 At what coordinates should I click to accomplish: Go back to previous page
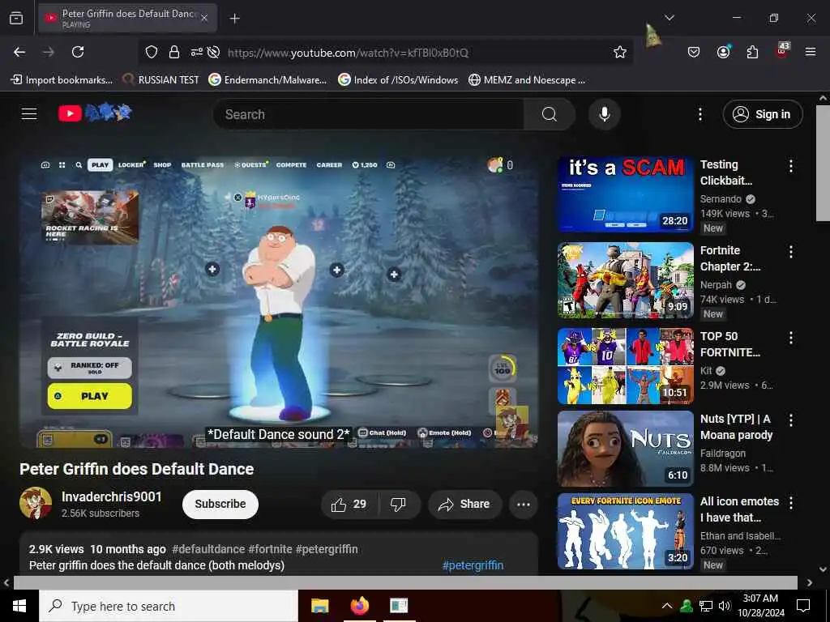pos(19,52)
